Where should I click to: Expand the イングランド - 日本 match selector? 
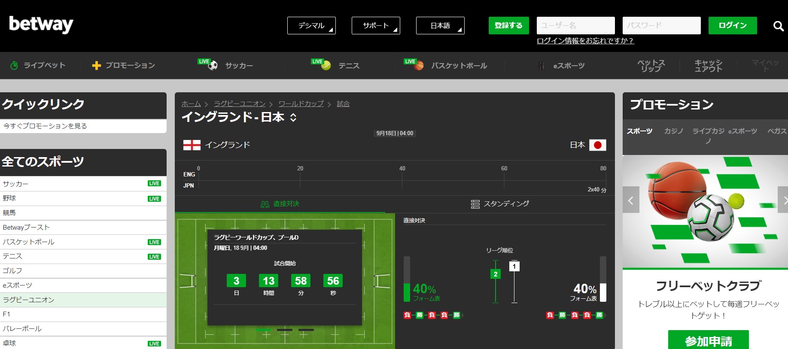pos(293,117)
